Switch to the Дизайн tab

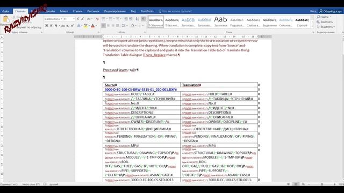coord(50,11)
